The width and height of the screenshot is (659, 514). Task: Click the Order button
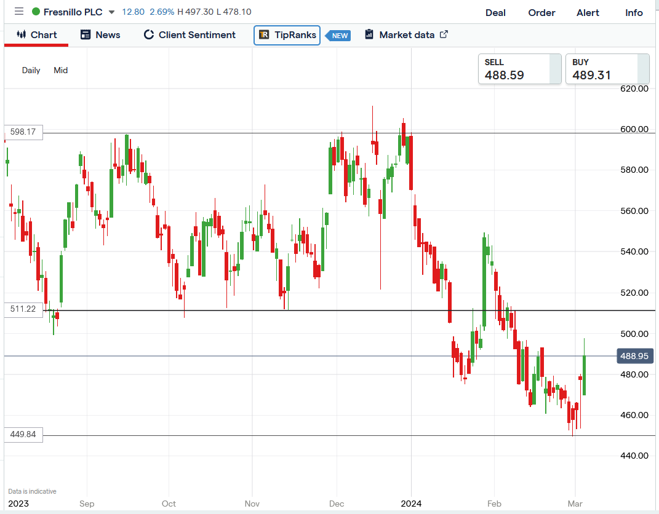(x=541, y=13)
